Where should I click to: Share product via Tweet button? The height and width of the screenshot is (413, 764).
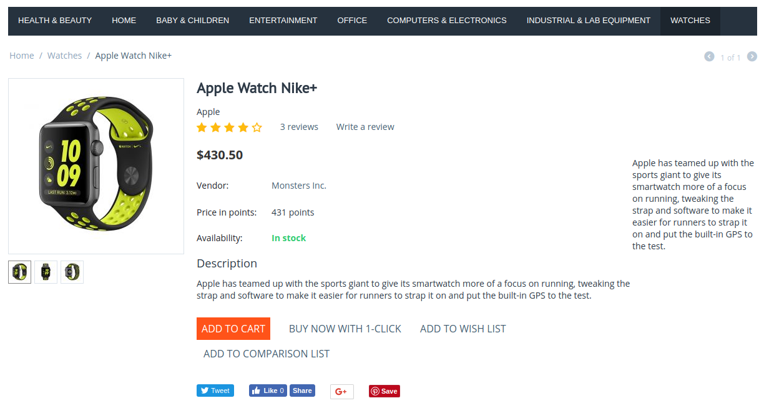click(x=215, y=391)
